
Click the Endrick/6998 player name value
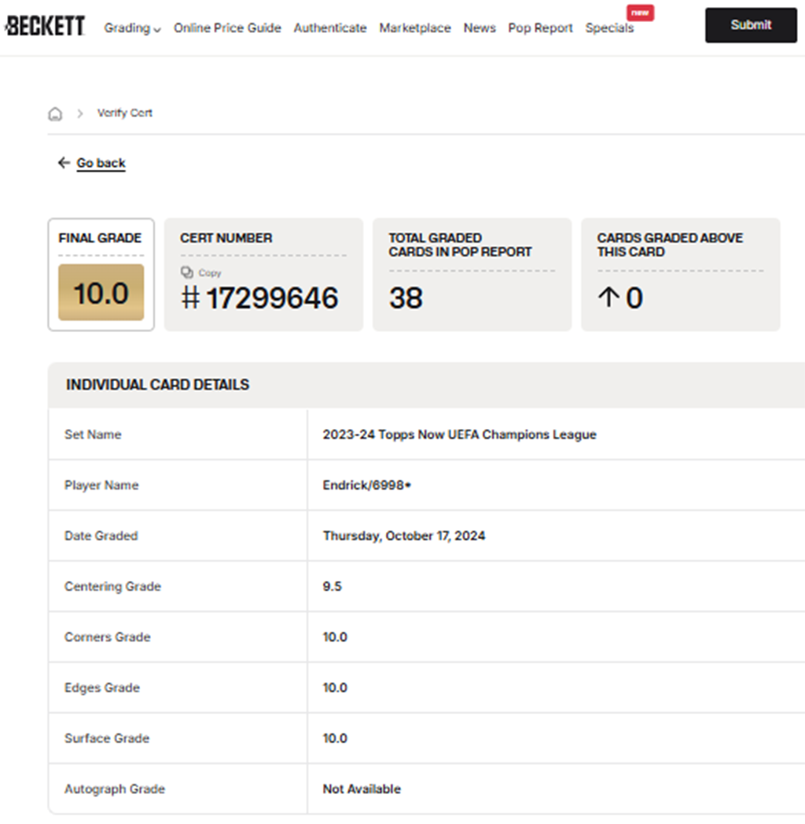[367, 486]
